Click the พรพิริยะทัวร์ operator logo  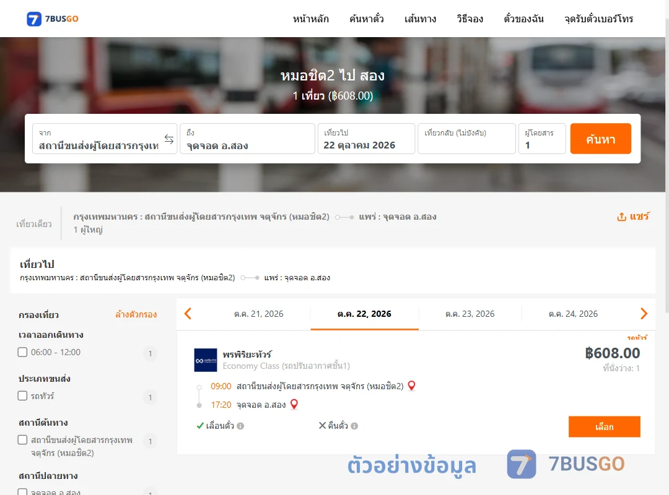[x=206, y=360]
